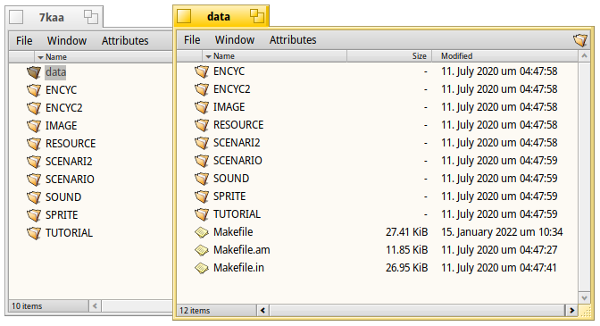Sort by Size column in data window

pyautogui.click(x=389, y=56)
